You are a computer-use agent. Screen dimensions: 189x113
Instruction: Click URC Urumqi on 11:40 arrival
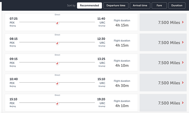pyautogui.click(x=102, y=24)
